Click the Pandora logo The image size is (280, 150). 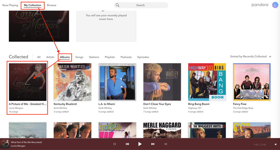coord(260,5)
